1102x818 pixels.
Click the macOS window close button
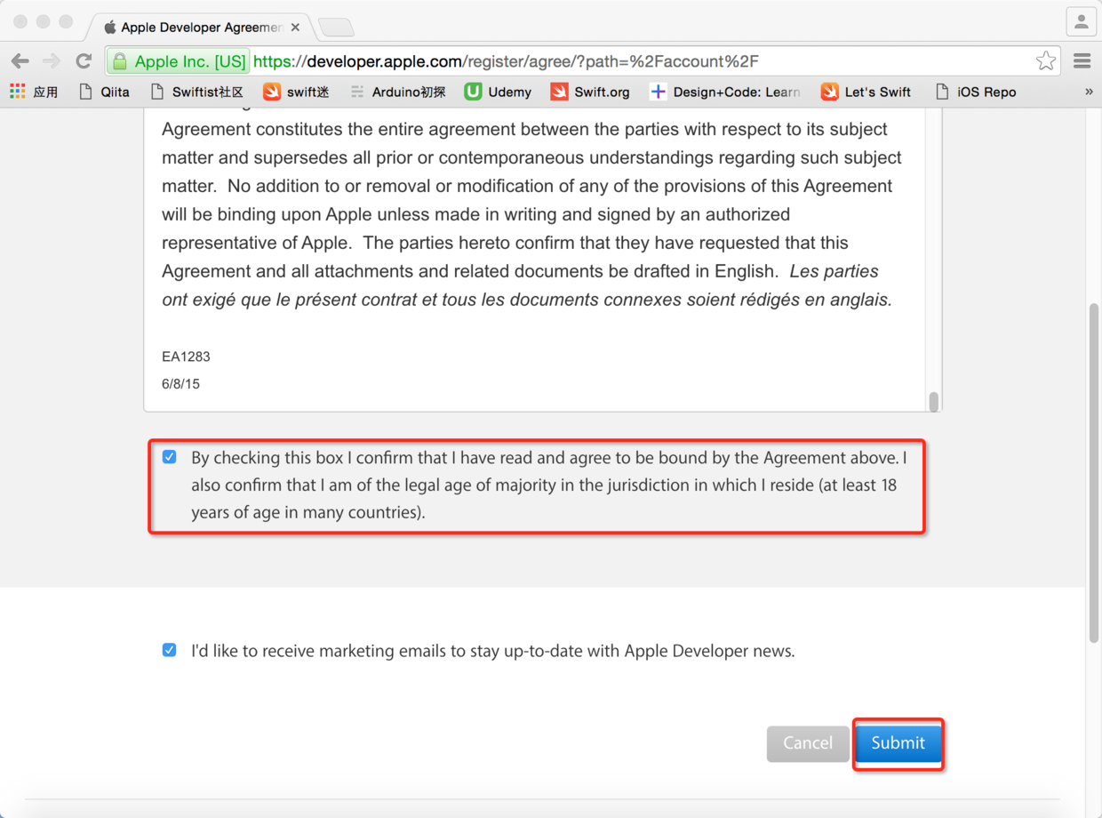pos(20,21)
